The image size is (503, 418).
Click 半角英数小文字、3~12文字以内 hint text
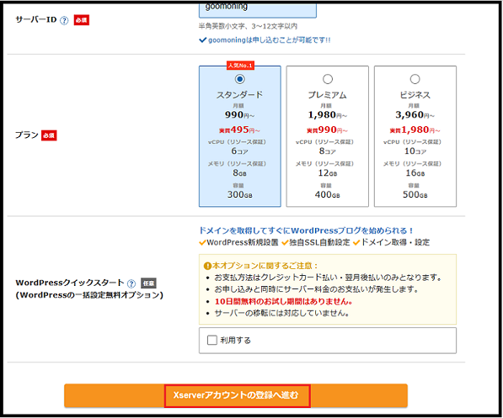[x=248, y=26]
